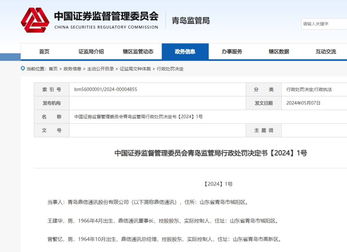347x252 pixels.
Task: Open the 互动交流 navigation tab
Action: tap(326, 51)
